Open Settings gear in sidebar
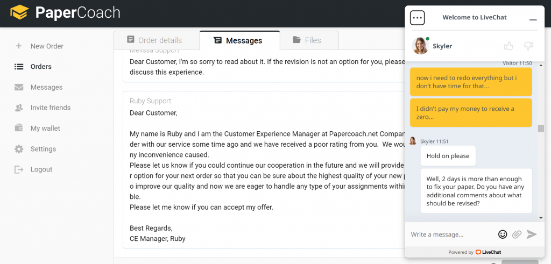Image resolution: width=551 pixels, height=264 pixels. (x=19, y=149)
